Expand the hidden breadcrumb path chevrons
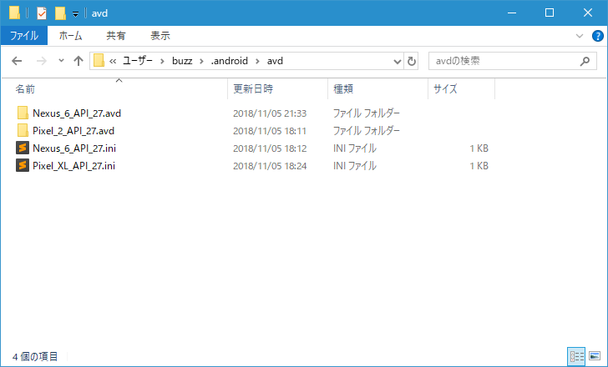The height and width of the screenshot is (367, 608). coord(113,61)
